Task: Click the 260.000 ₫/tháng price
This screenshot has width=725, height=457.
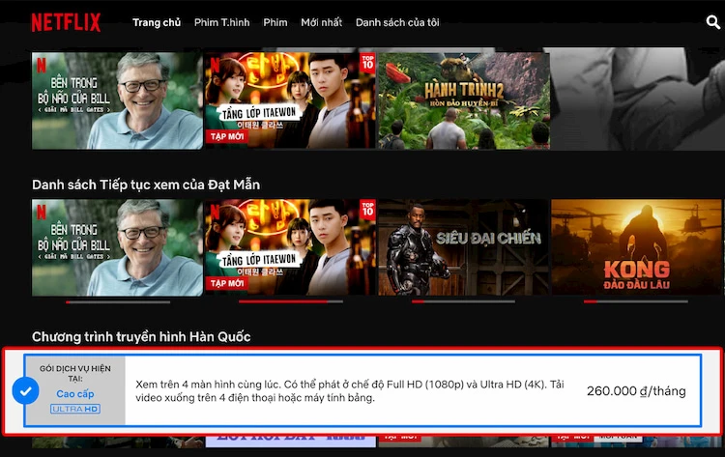Action: (x=636, y=391)
